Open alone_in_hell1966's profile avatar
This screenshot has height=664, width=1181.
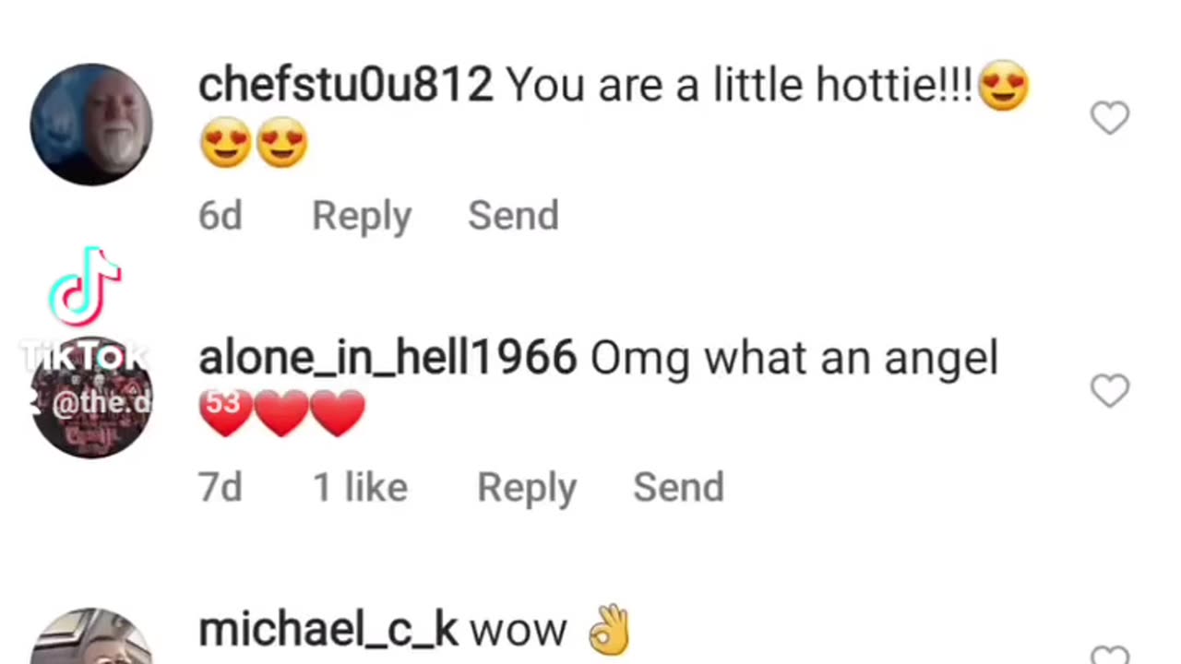click(91, 398)
